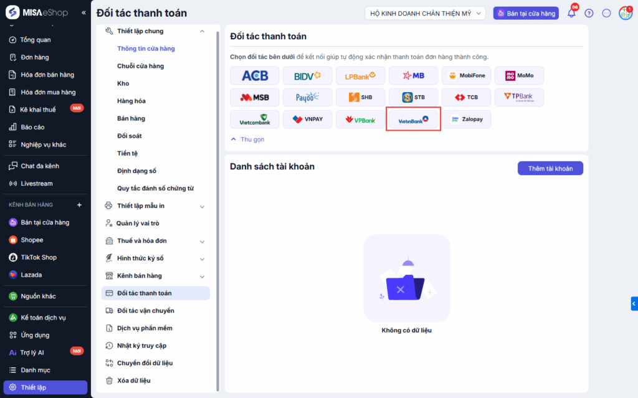Select VPBank payment partner

pos(361,119)
